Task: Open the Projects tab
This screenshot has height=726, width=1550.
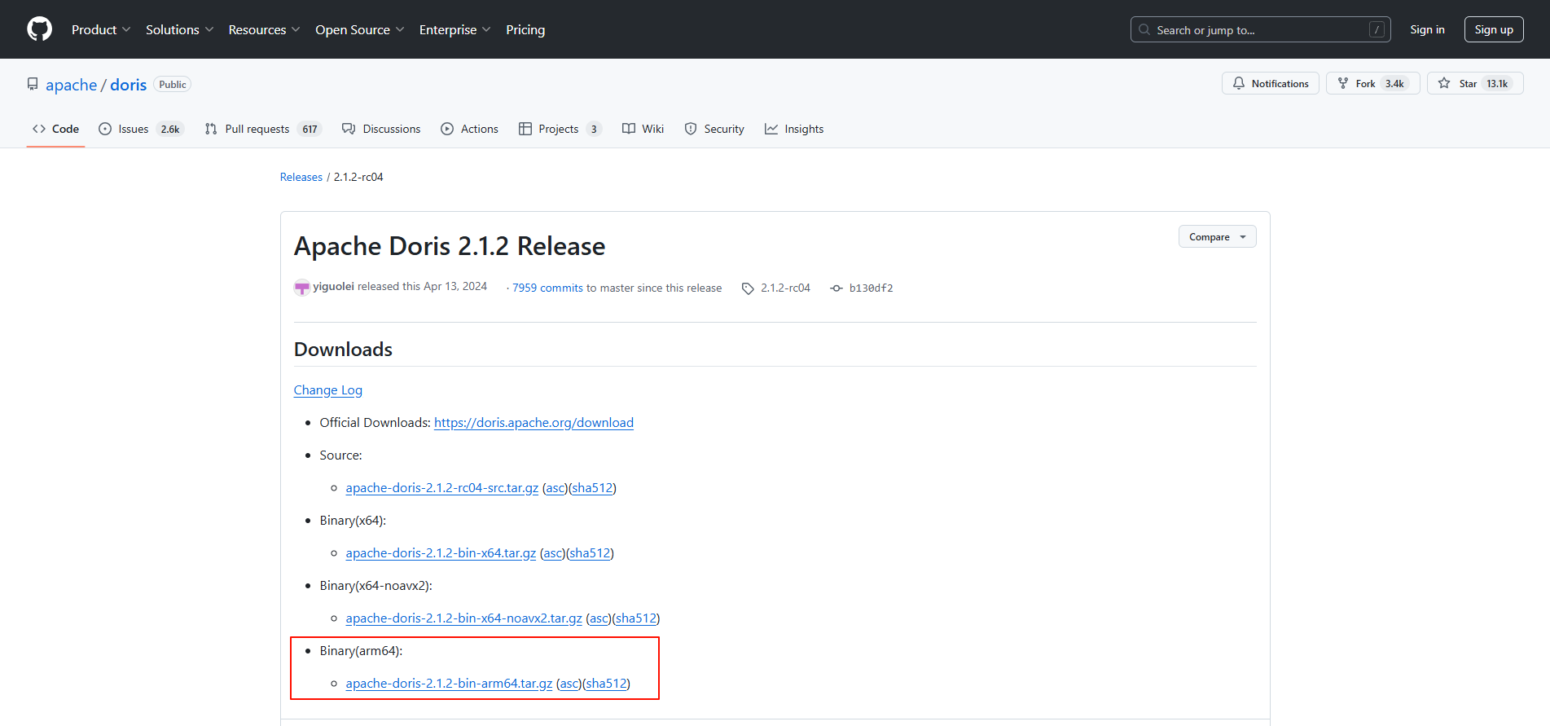Action: click(560, 129)
